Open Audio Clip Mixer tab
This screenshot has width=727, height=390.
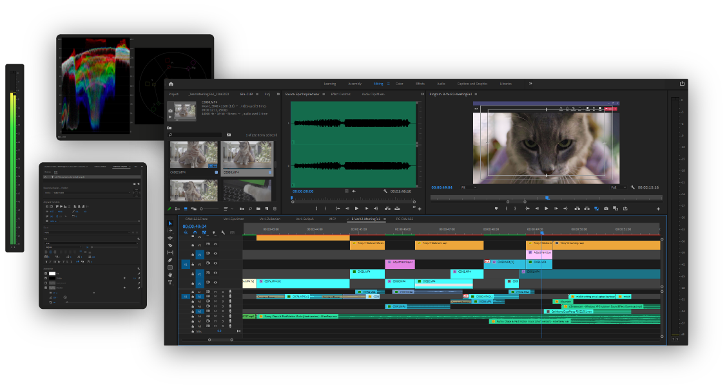tap(373, 94)
